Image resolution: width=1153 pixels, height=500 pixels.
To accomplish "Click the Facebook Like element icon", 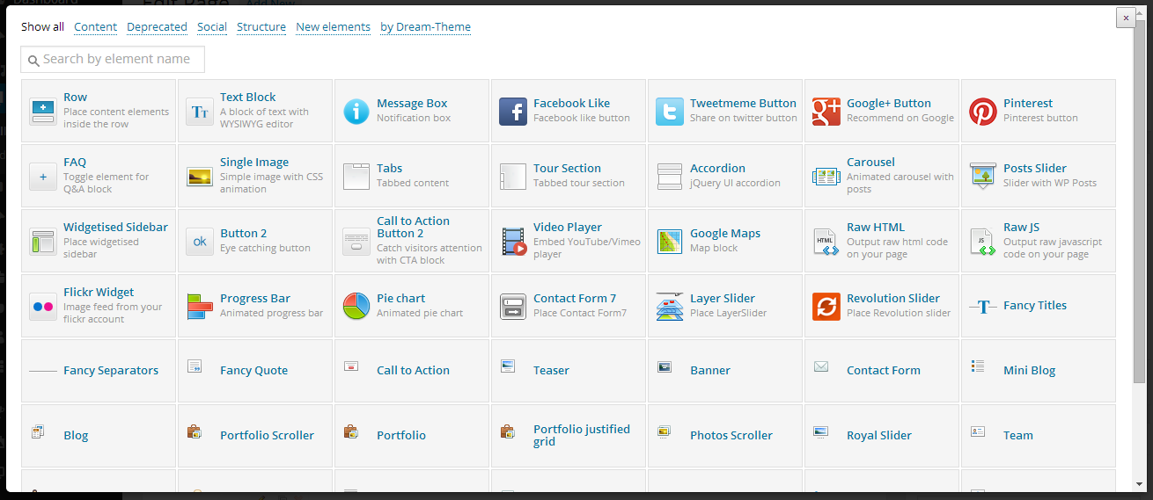I will click(513, 112).
